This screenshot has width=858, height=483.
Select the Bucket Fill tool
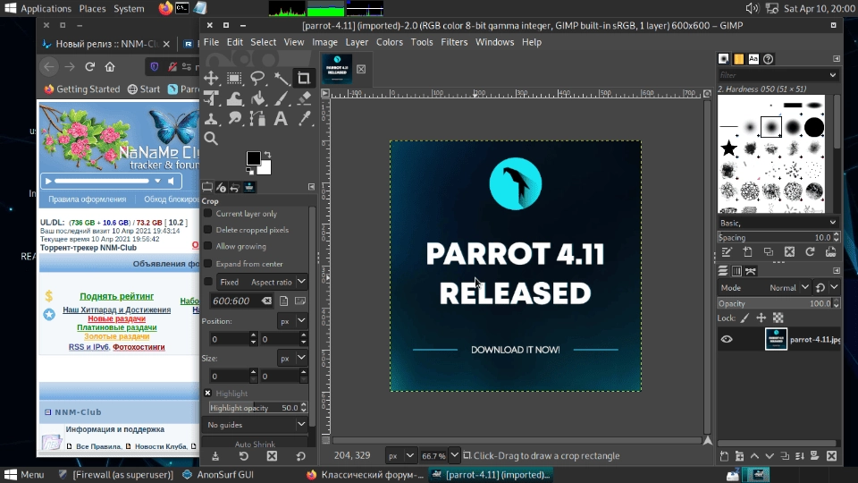pyautogui.click(x=257, y=98)
